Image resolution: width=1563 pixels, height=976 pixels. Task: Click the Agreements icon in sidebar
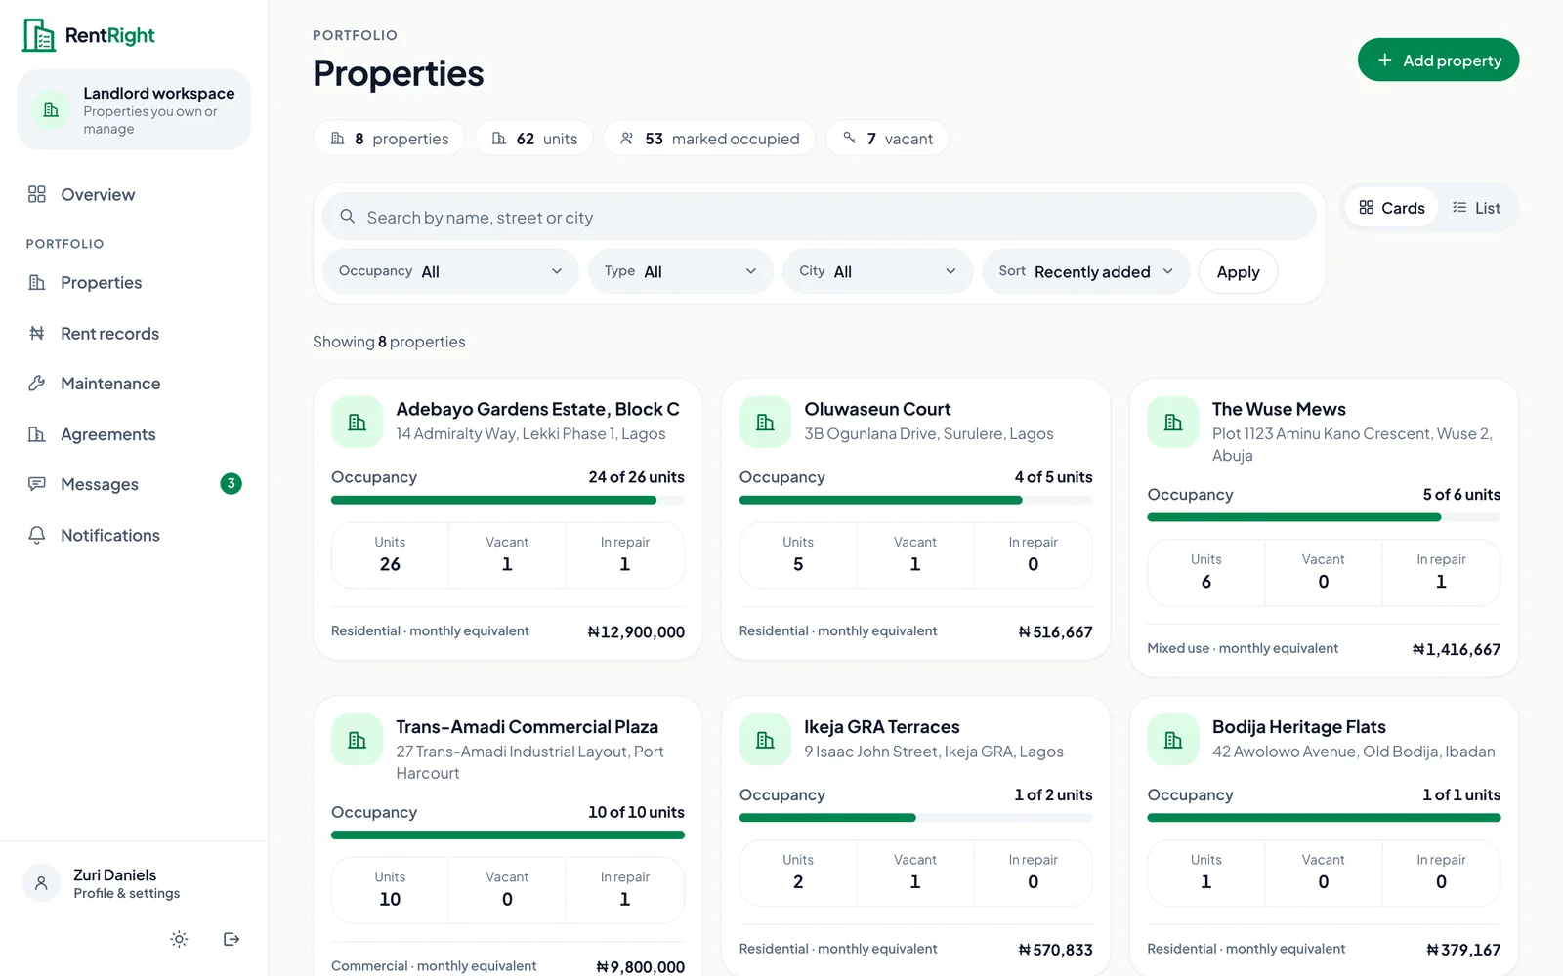[37, 434]
